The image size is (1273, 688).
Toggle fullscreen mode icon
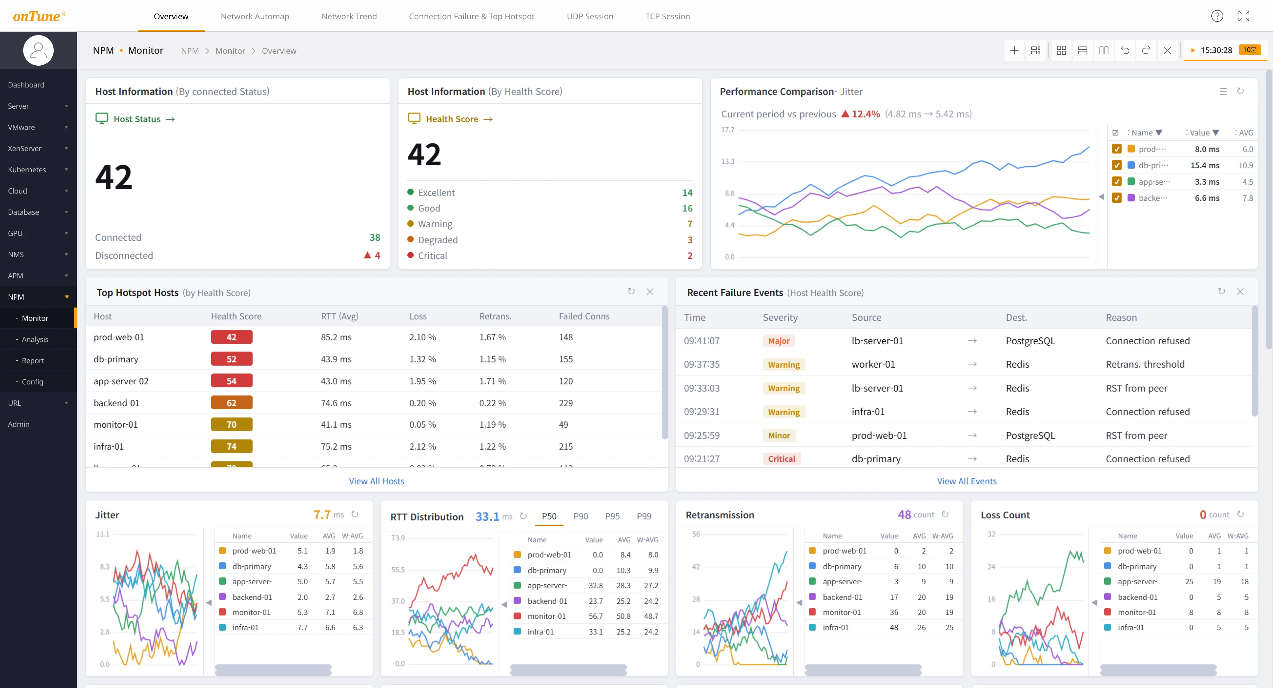[x=1244, y=16]
